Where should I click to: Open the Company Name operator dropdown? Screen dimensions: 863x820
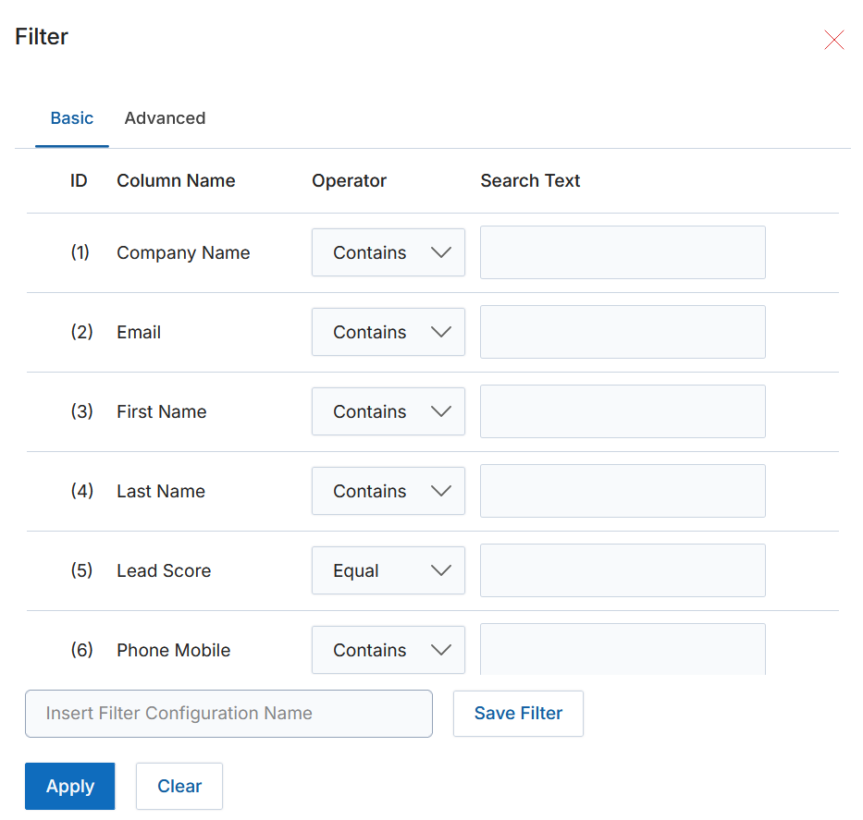tap(388, 252)
